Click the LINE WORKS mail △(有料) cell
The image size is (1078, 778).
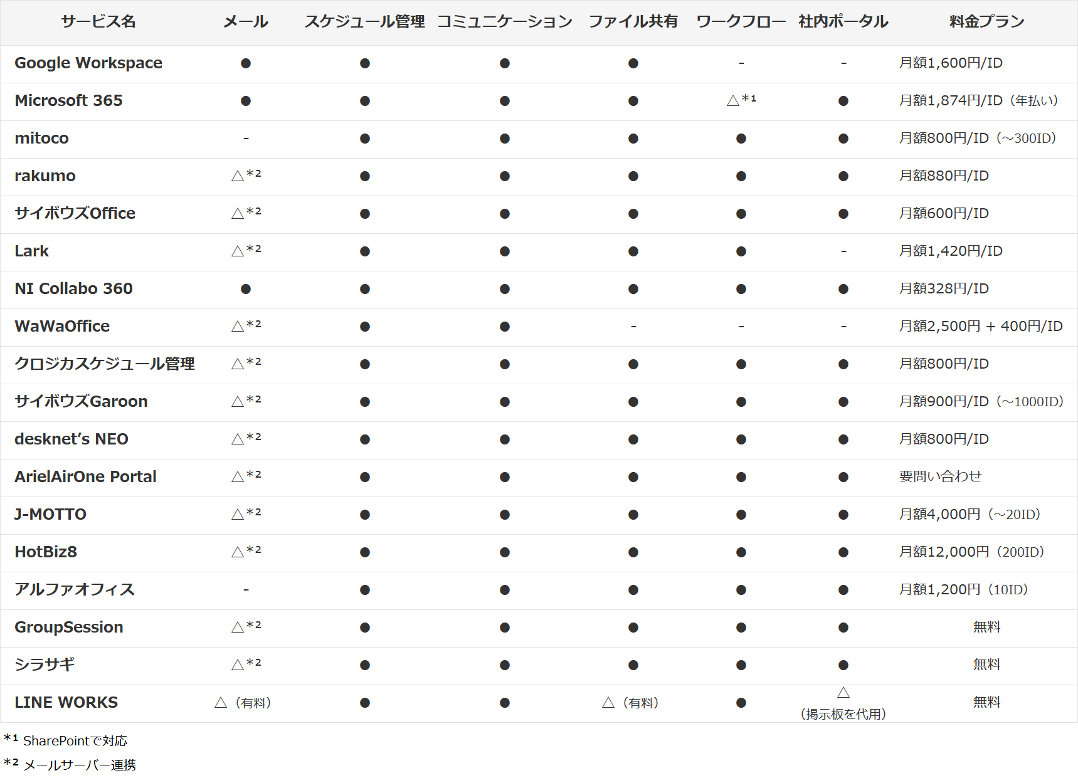[243, 703]
